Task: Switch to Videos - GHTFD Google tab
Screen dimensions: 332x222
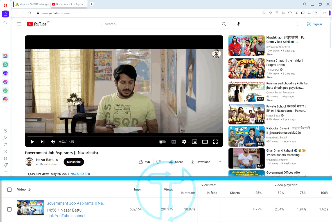Action: tap(32, 4)
